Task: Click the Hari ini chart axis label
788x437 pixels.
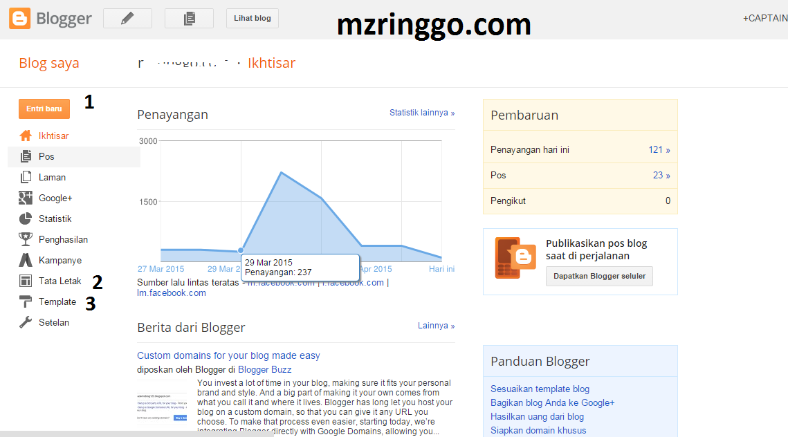Action: 441,269
